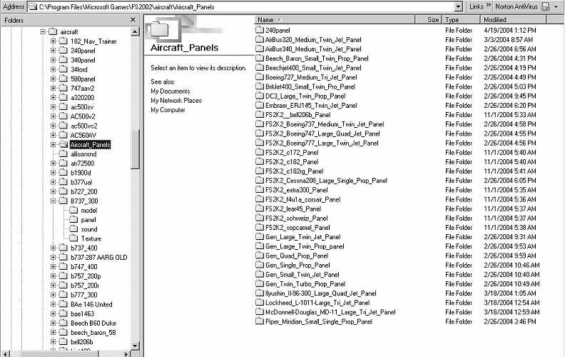The image size is (565, 357).
Task: Select McDonnell-Douglas_MD-11_Large_Tri_Jet_Panel name
Action: (x=330, y=312)
